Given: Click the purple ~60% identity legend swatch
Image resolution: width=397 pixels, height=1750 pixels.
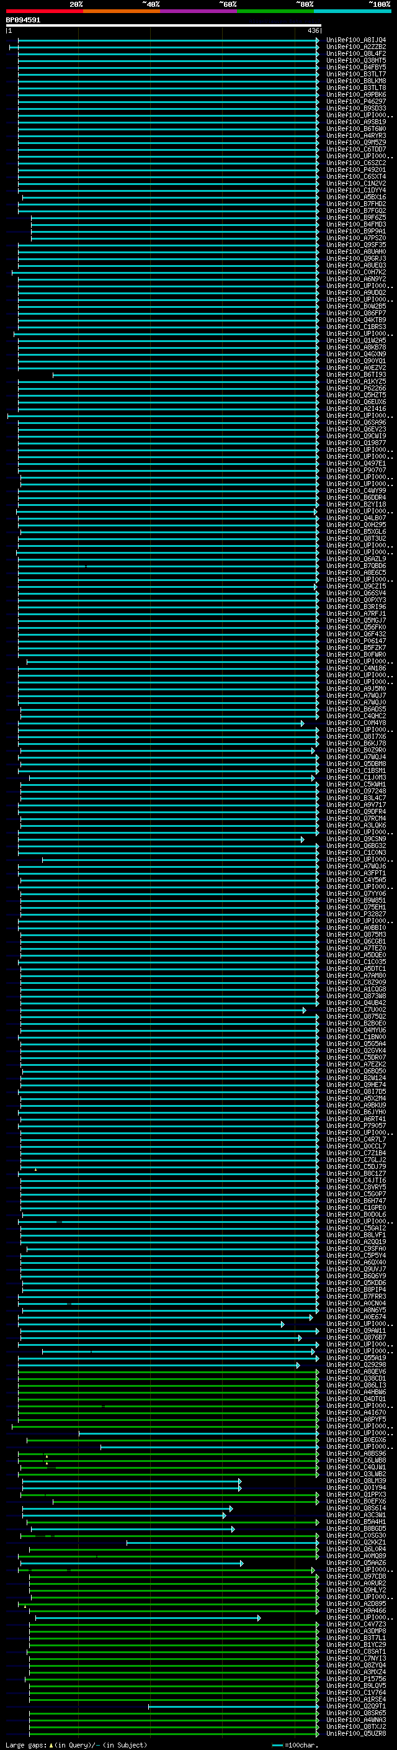Looking at the screenshot, I should pyautogui.click(x=199, y=11).
